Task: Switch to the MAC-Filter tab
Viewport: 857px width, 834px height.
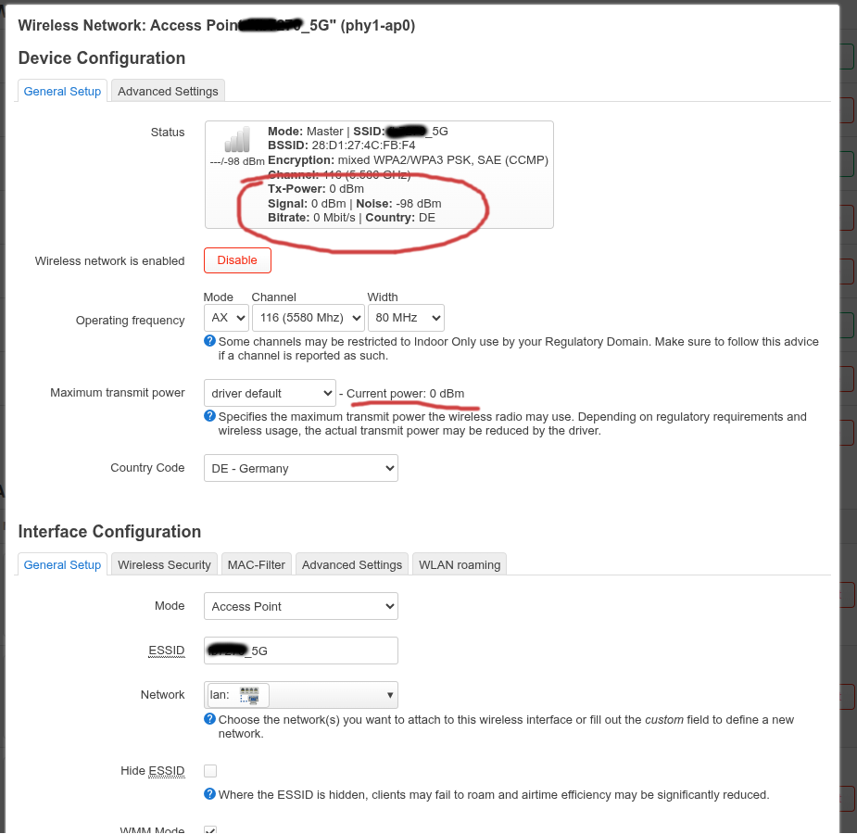Action: click(x=257, y=564)
